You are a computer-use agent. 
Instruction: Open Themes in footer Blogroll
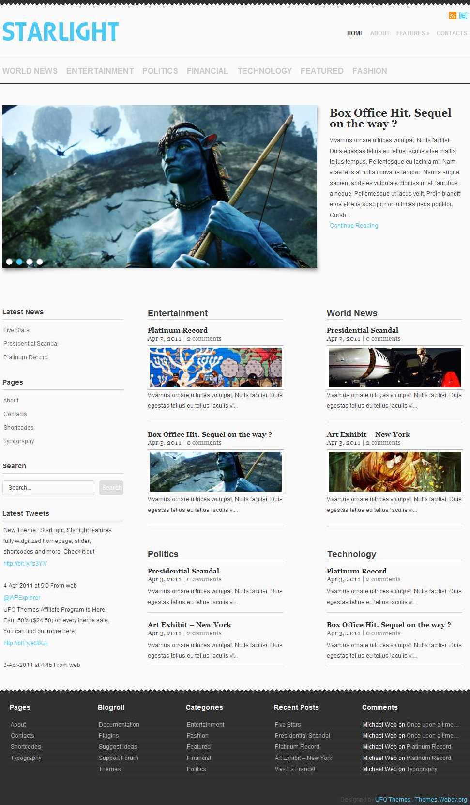point(110,769)
